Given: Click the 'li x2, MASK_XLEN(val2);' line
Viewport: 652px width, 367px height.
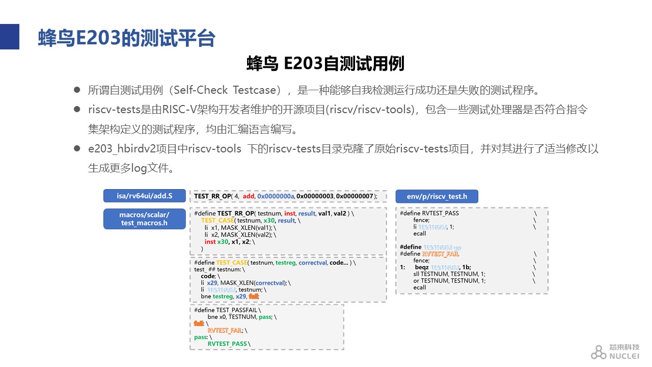Looking at the screenshot, I should coord(240,235).
